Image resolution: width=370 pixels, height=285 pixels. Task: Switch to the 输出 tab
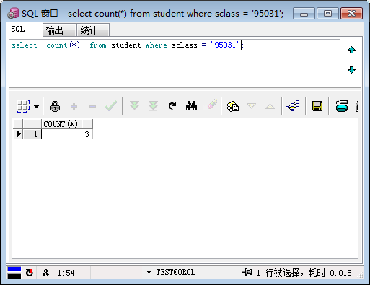click(59, 30)
